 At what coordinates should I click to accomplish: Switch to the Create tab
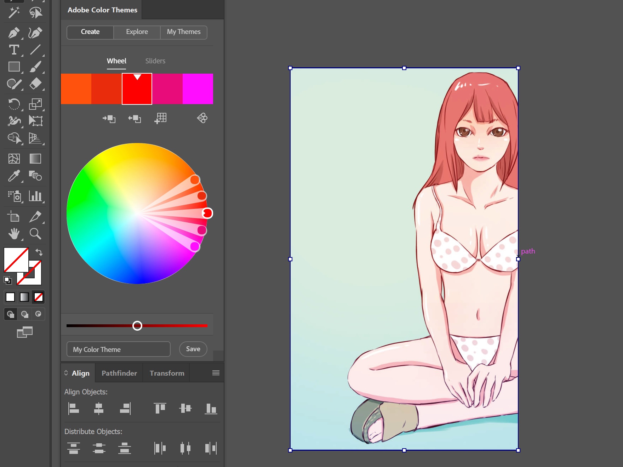[x=90, y=32]
